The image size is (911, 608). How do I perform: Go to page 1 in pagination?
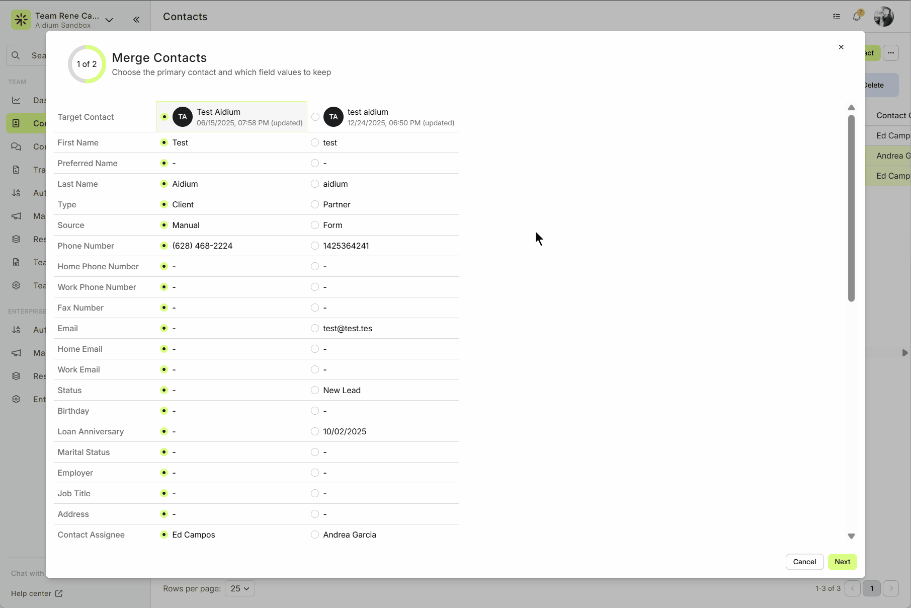click(x=872, y=588)
